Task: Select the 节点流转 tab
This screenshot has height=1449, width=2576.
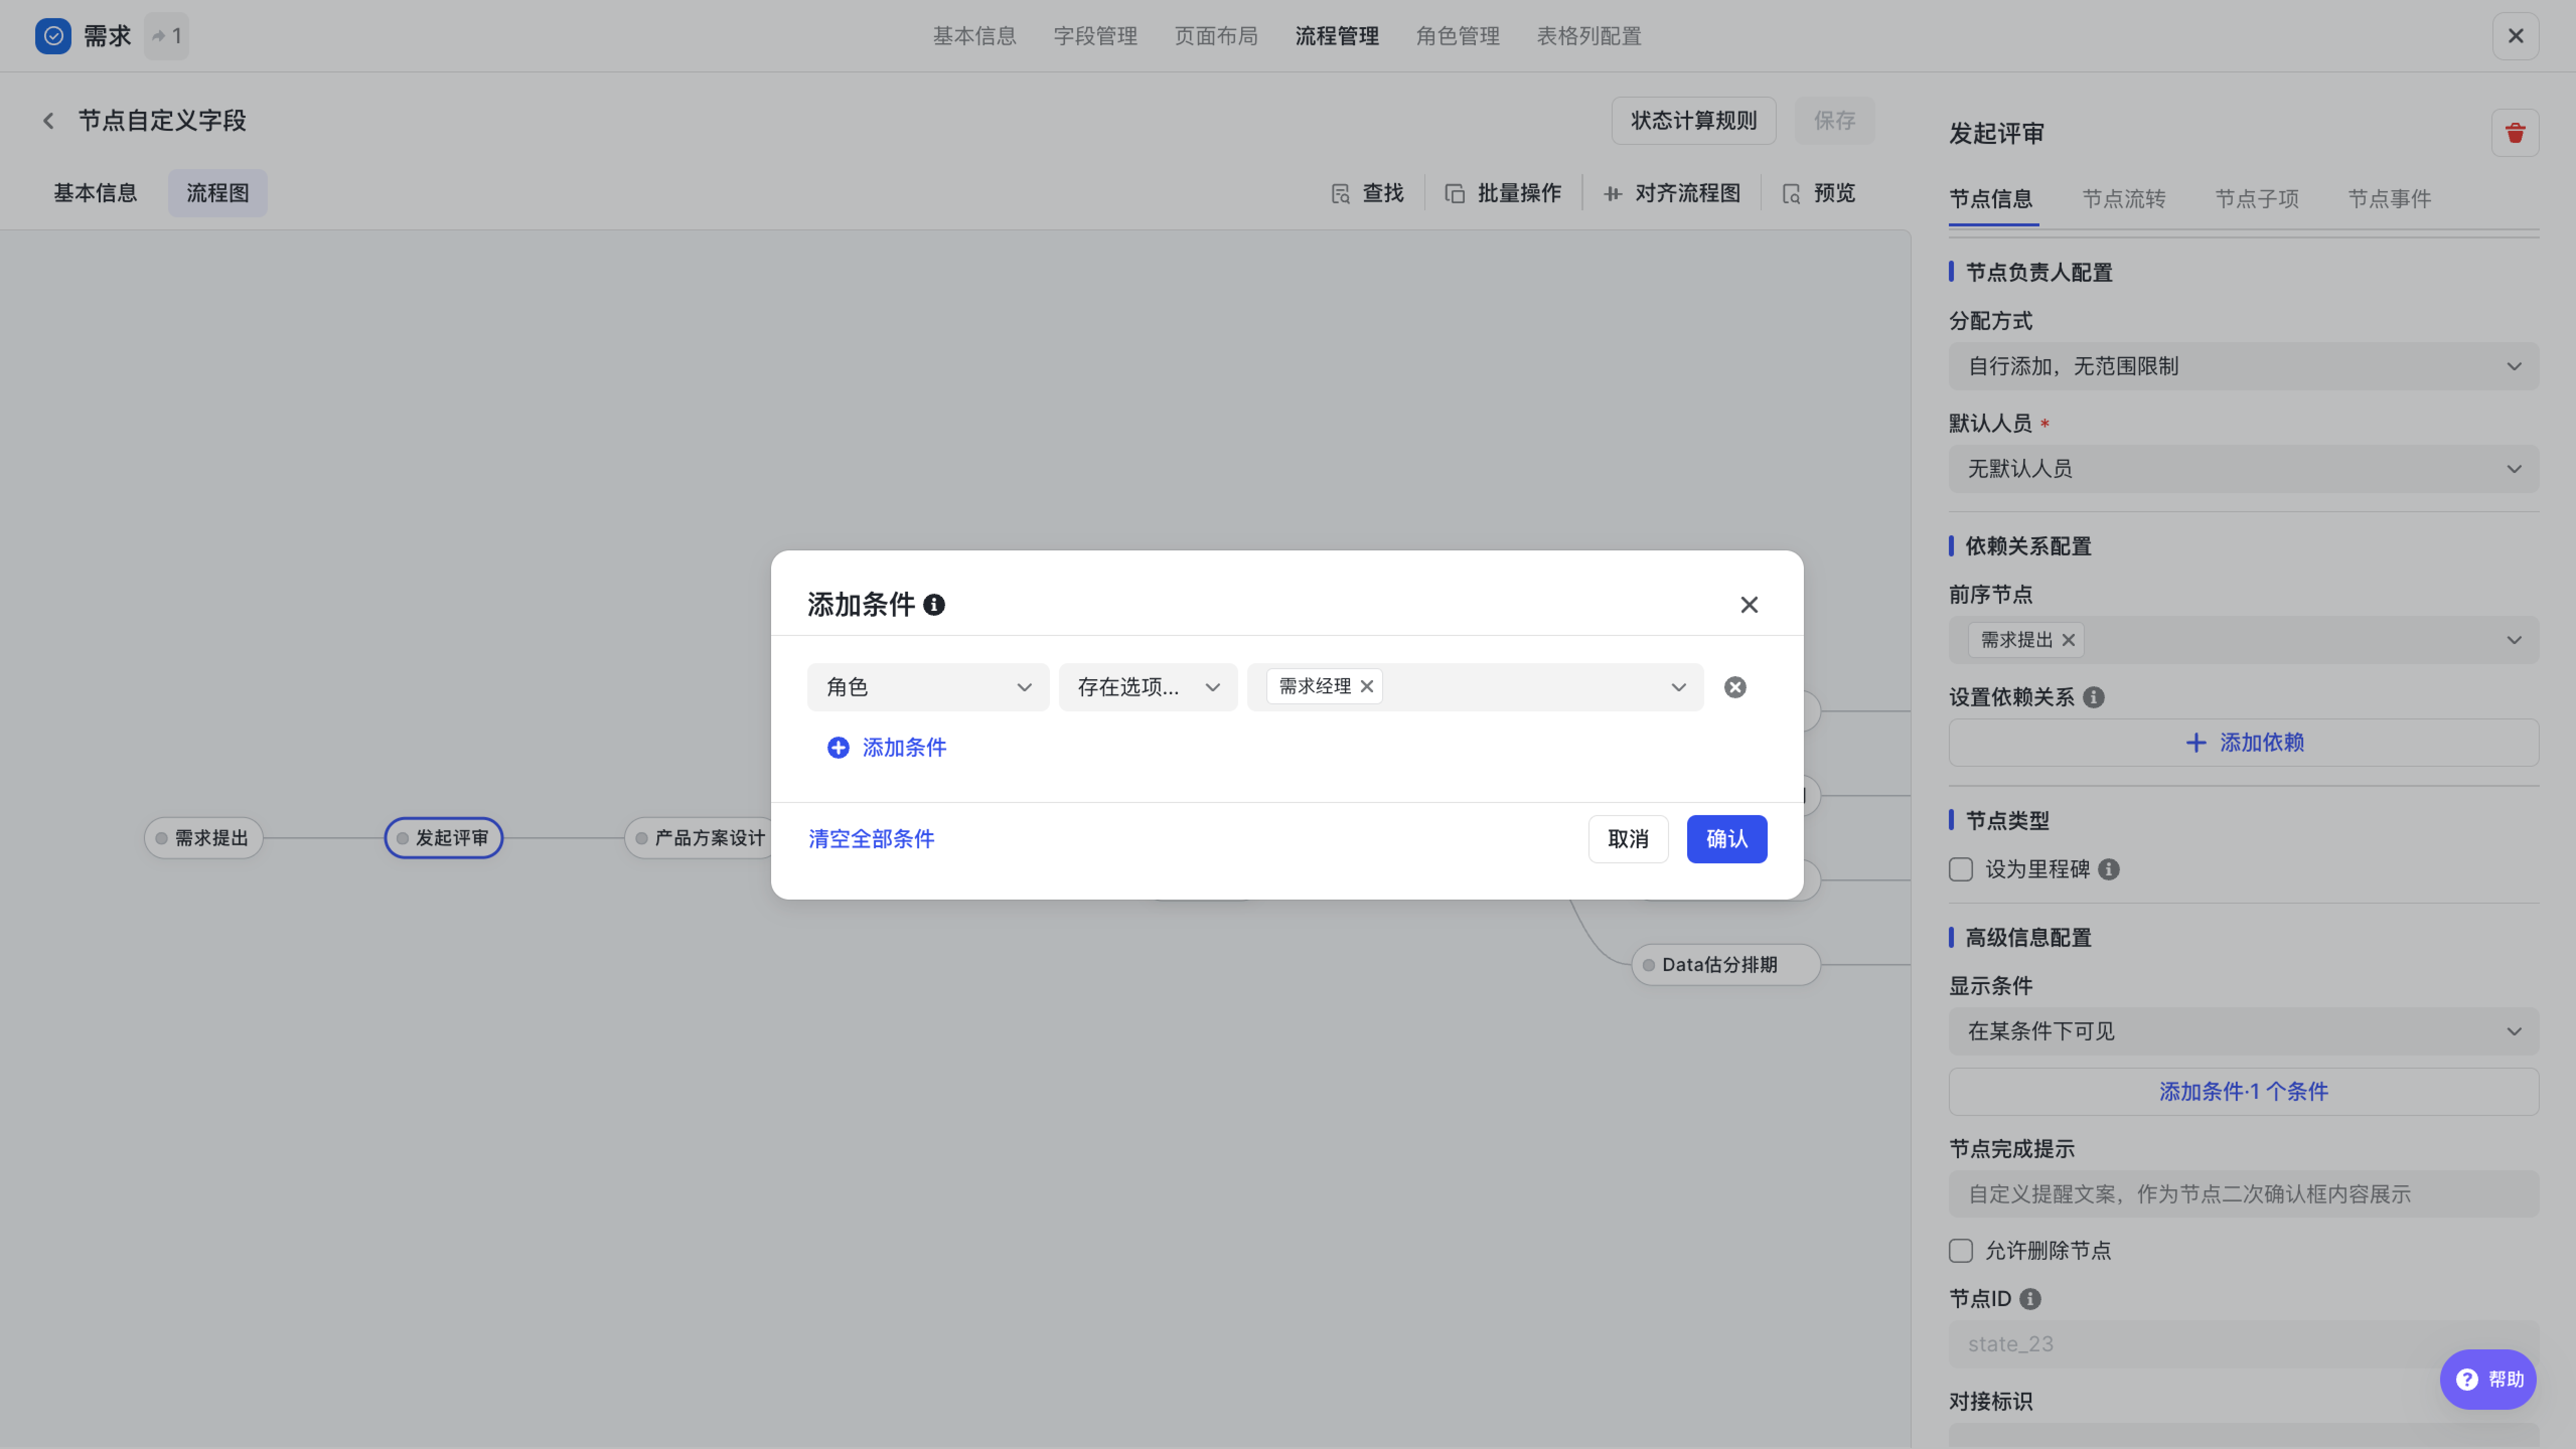Action: [x=2124, y=199]
